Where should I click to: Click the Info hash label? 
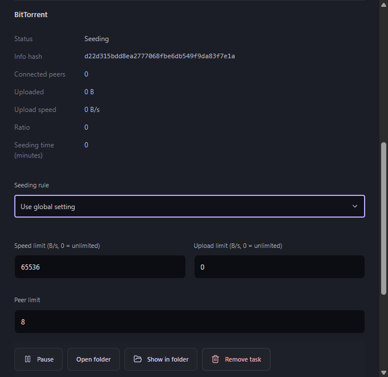(x=28, y=57)
